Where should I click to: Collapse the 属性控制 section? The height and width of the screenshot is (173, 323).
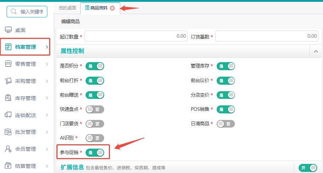pyautogui.click(x=316, y=51)
